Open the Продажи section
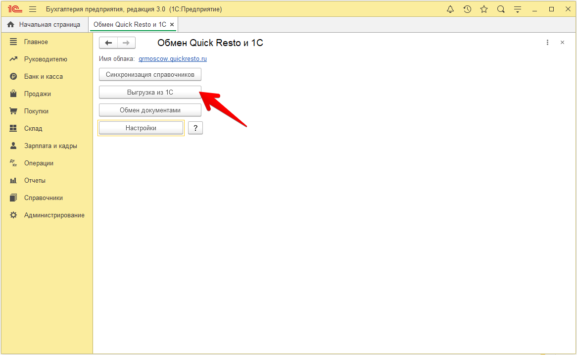 tap(47, 94)
